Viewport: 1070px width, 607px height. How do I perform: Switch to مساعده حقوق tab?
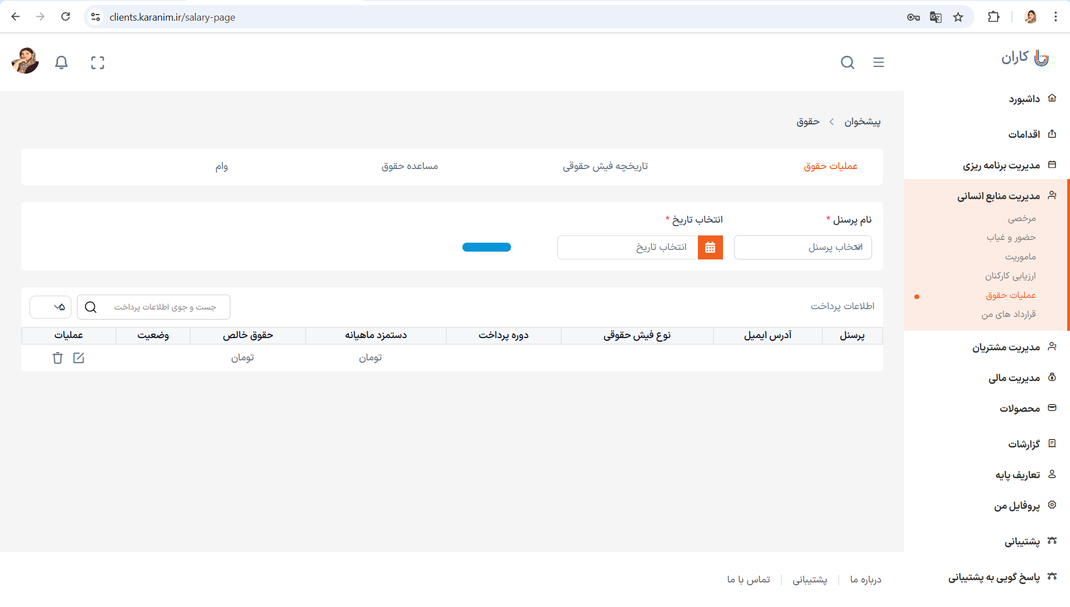click(x=409, y=166)
